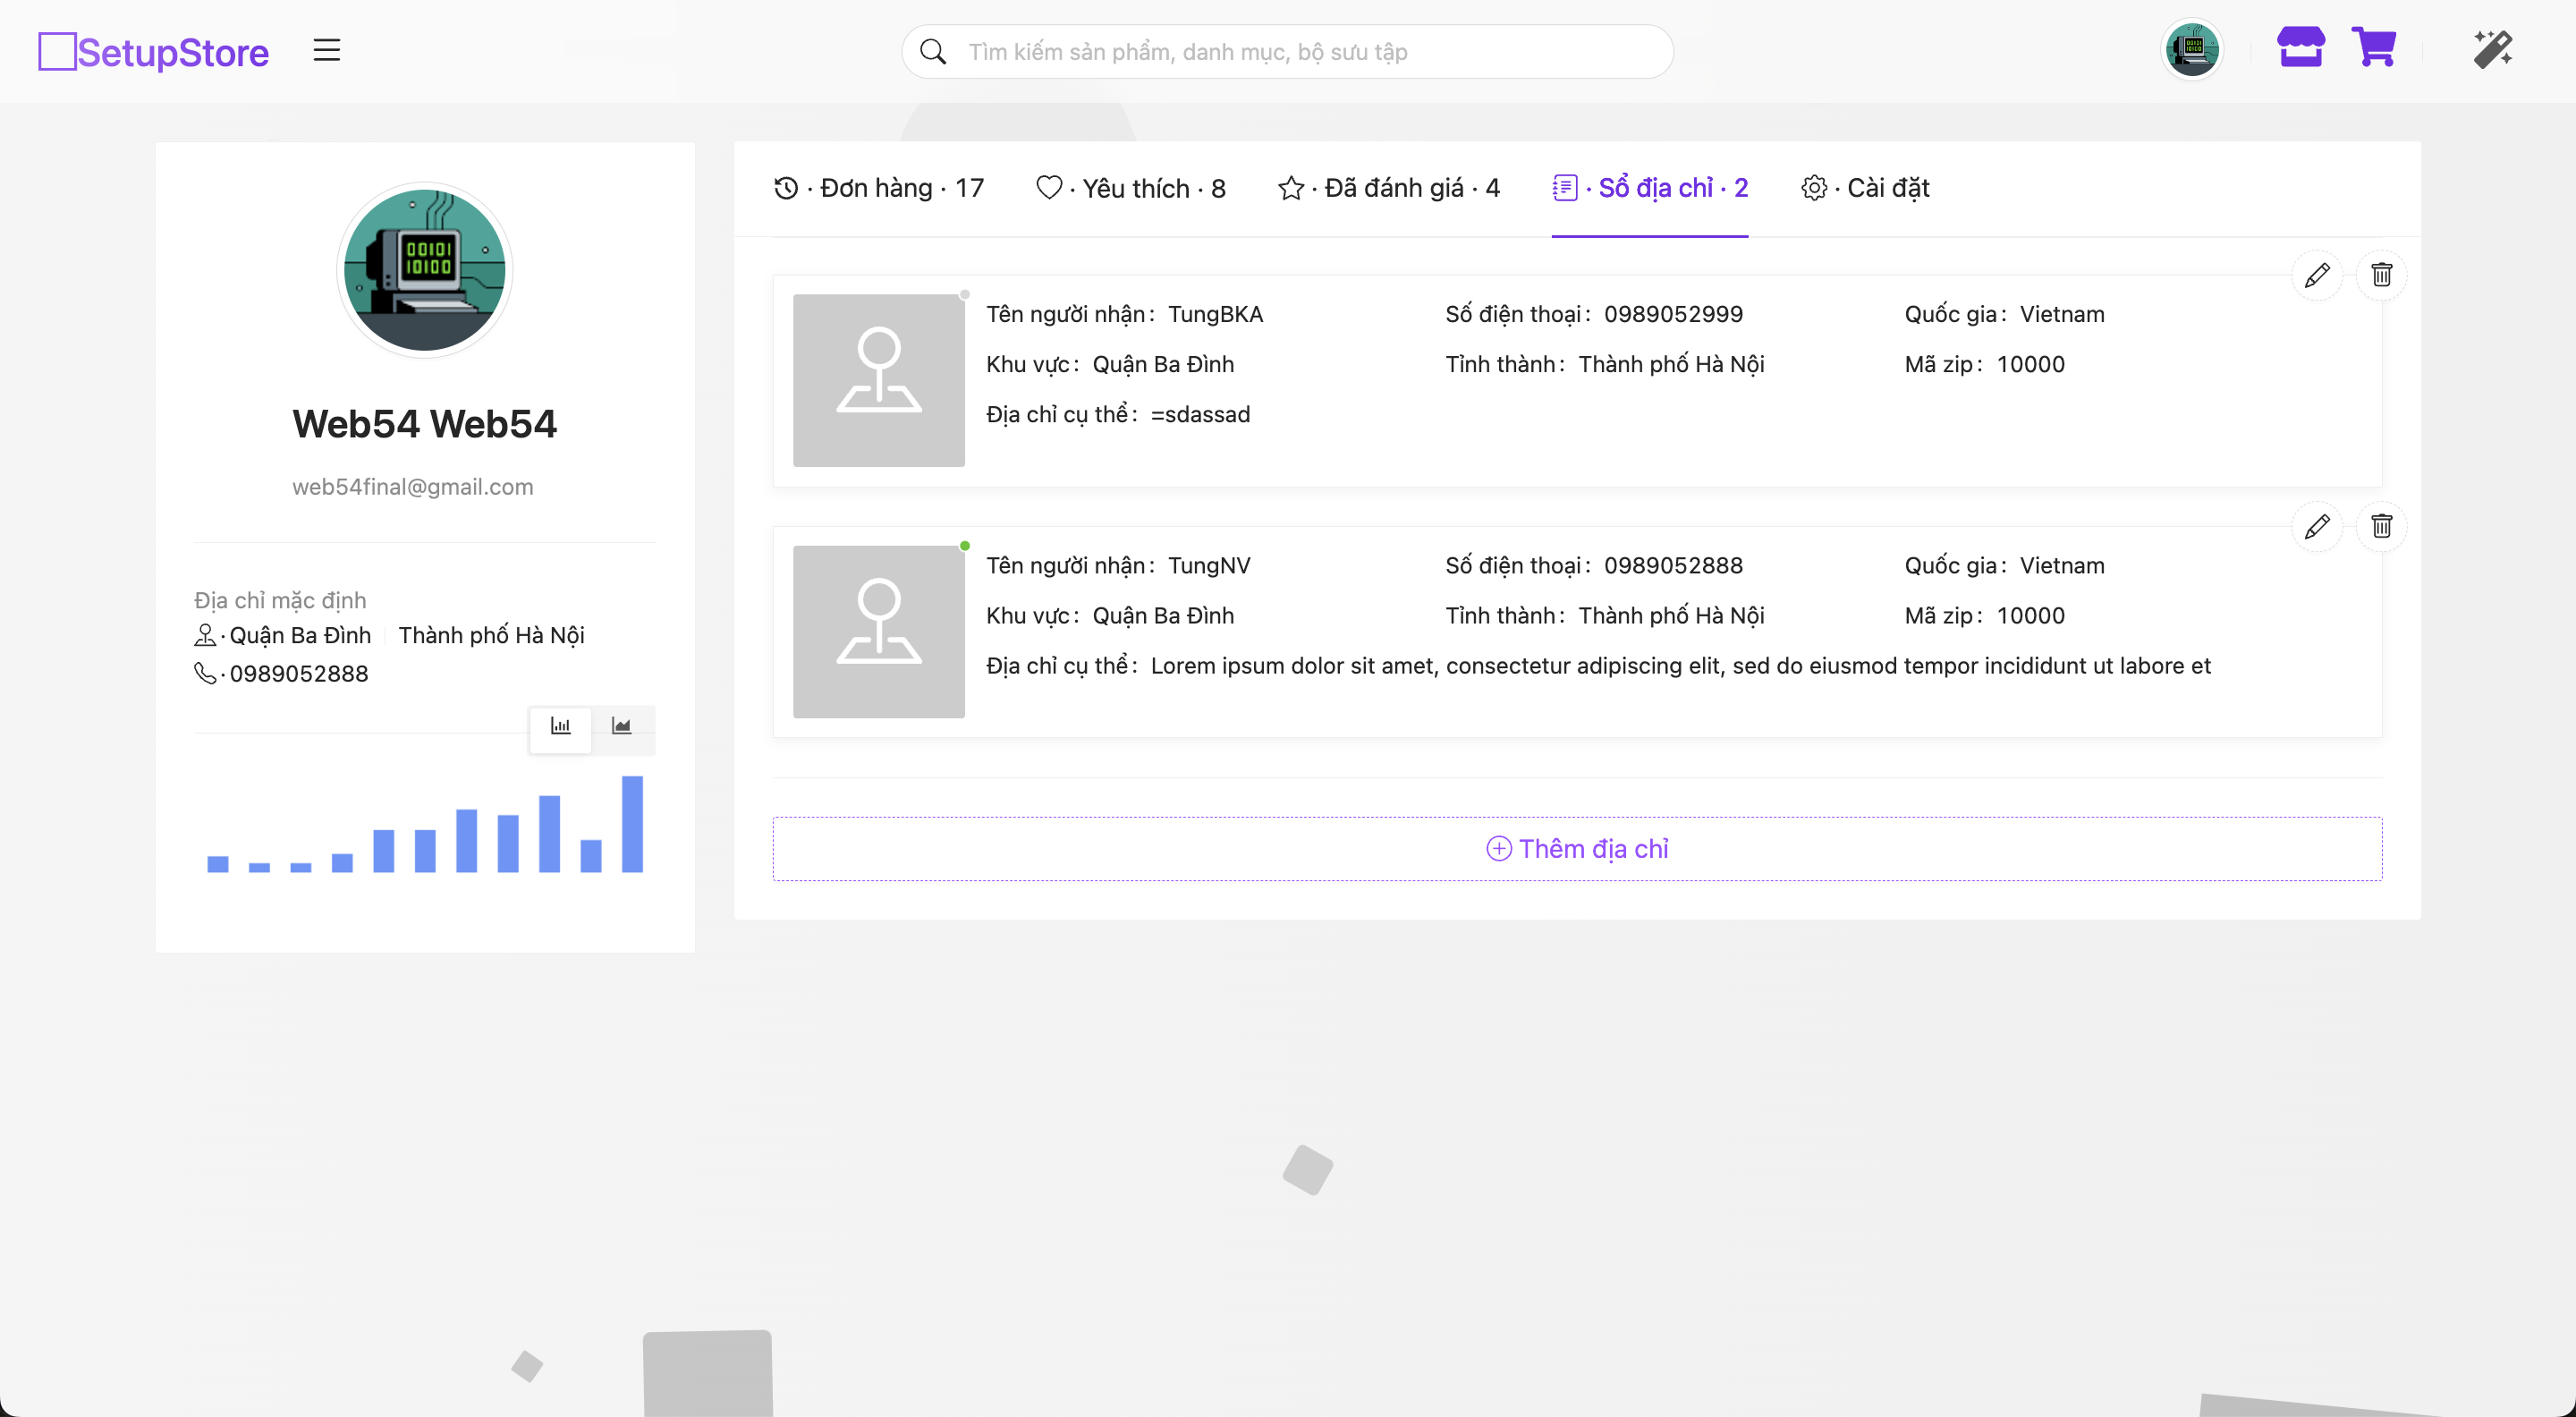Open the store shop icon in header

click(x=2300, y=48)
